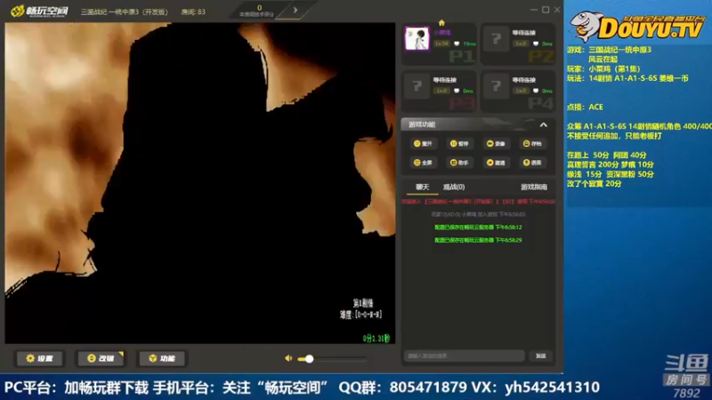Minimize the 畅玩空间 window

533,10
